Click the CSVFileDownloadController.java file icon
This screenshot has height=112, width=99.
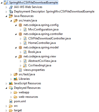(25, 38)
